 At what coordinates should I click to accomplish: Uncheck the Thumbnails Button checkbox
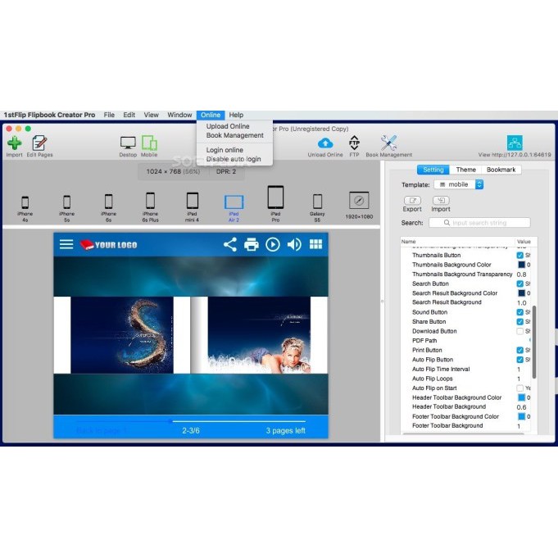coord(520,255)
